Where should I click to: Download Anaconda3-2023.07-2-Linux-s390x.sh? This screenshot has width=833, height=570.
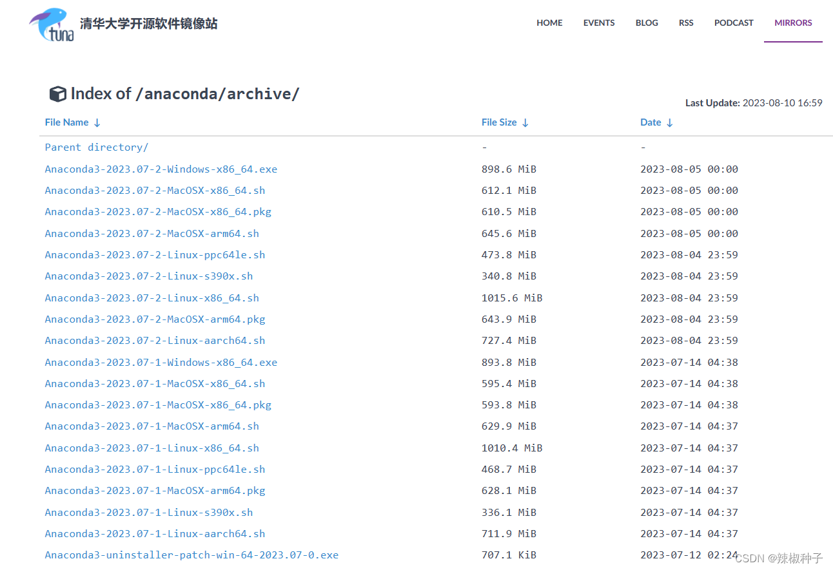[x=149, y=276]
